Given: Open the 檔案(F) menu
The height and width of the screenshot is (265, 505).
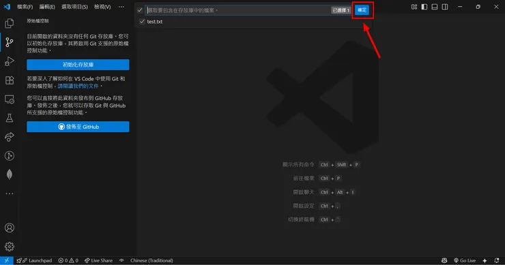Looking at the screenshot, I should tap(25, 7).
